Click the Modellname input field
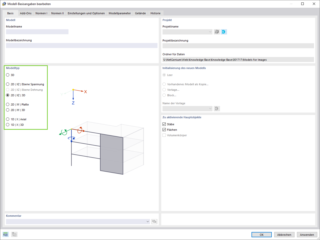 pos(37,32)
